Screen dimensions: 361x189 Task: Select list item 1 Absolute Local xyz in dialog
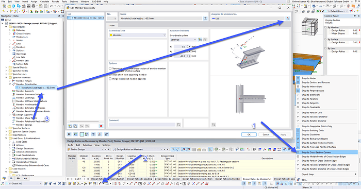[x=86, y=18]
